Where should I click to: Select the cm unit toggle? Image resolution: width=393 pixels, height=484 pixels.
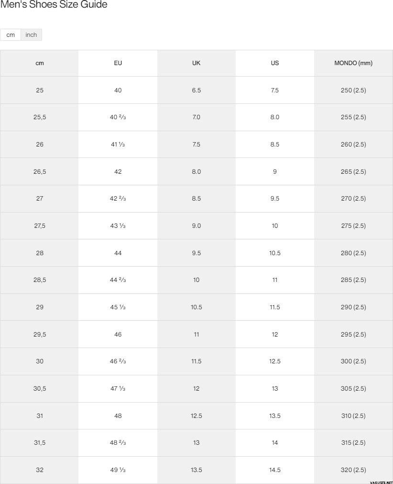(x=11, y=35)
